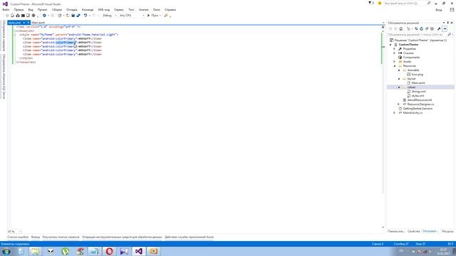Expand the Resource.Designer.cs node

[399, 105]
